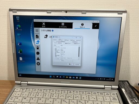Open the leftmost tab in the dialog's top row

55,40
